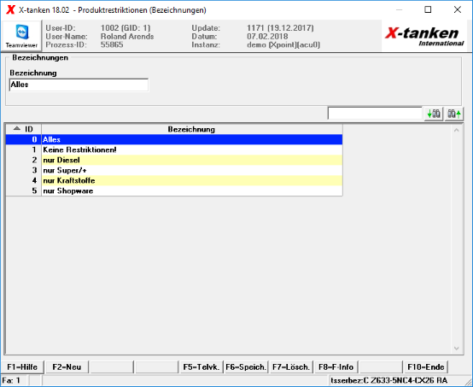This screenshot has height=387, width=473.
Task: Select the 'nur Diesel' row
Action: pyautogui.click(x=174, y=160)
